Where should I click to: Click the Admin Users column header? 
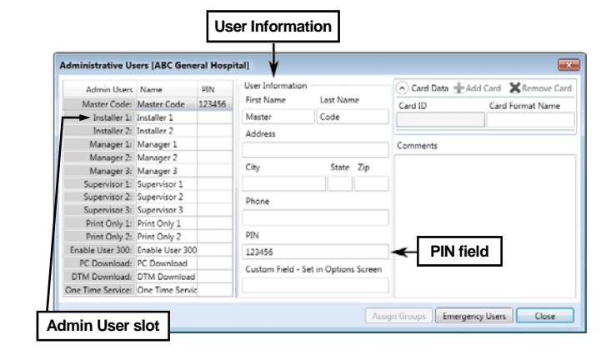pyautogui.click(x=100, y=89)
